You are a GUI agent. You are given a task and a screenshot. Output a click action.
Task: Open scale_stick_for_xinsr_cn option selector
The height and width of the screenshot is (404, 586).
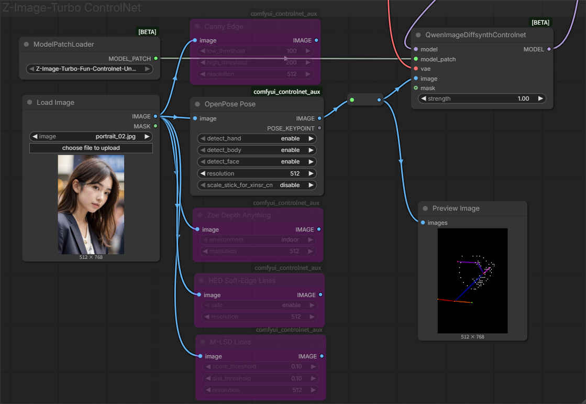tap(257, 185)
